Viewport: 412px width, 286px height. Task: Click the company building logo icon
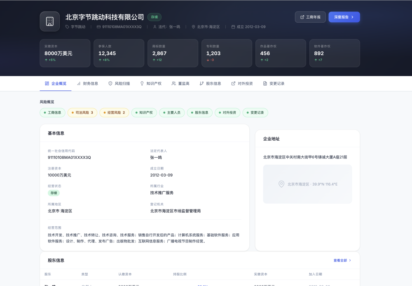click(x=50, y=21)
